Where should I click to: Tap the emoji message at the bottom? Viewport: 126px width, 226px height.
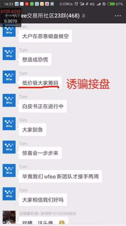pyautogui.click(x=43, y=221)
